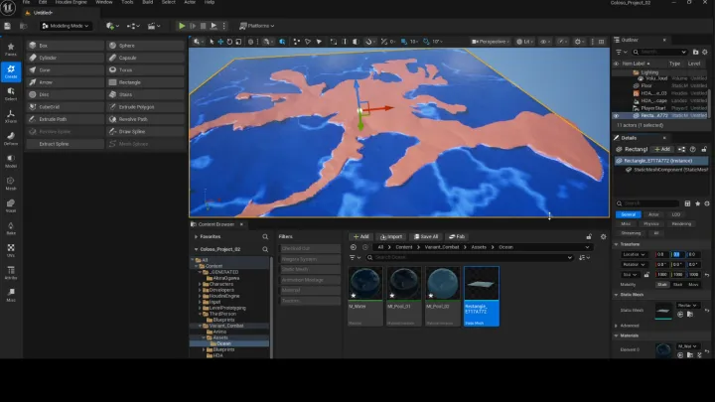Switch to the XForm modeling category

(11, 116)
